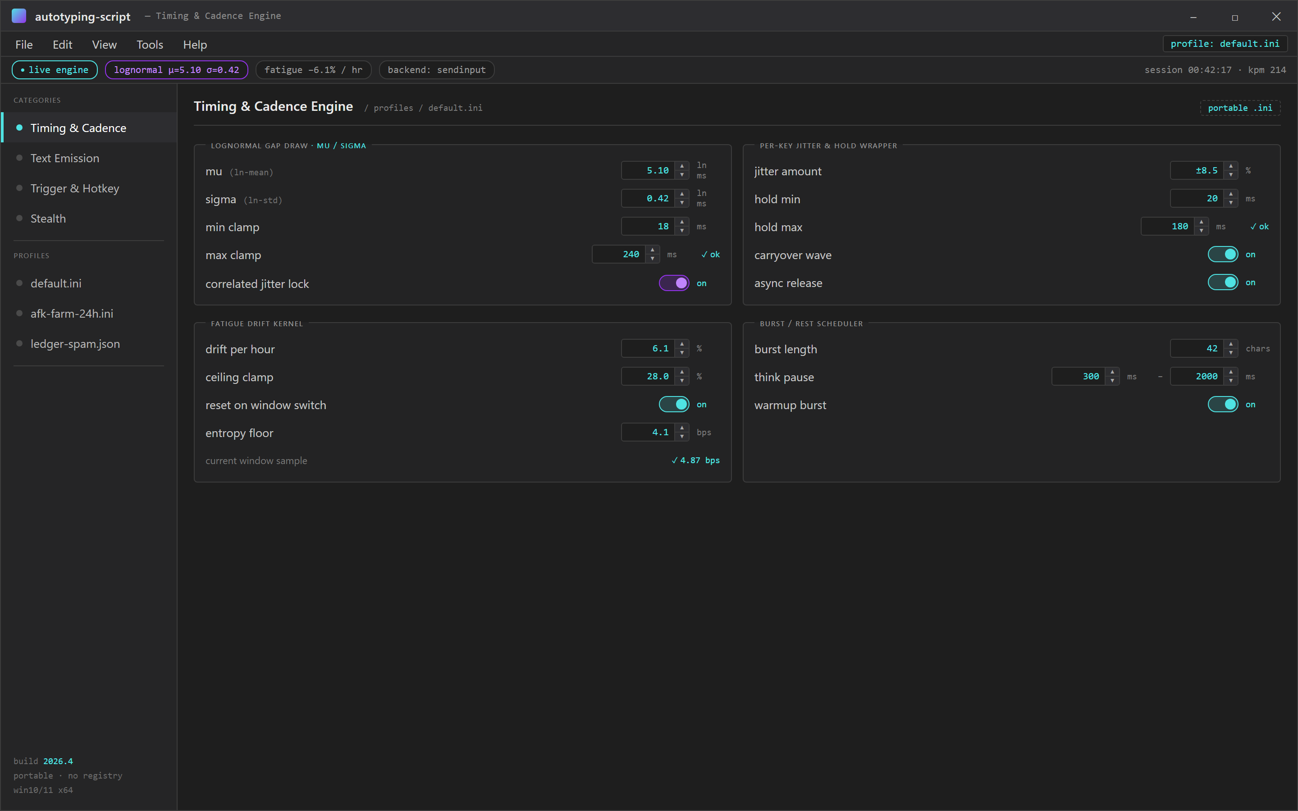Click the mu value input field
The width and height of the screenshot is (1298, 811).
648,171
